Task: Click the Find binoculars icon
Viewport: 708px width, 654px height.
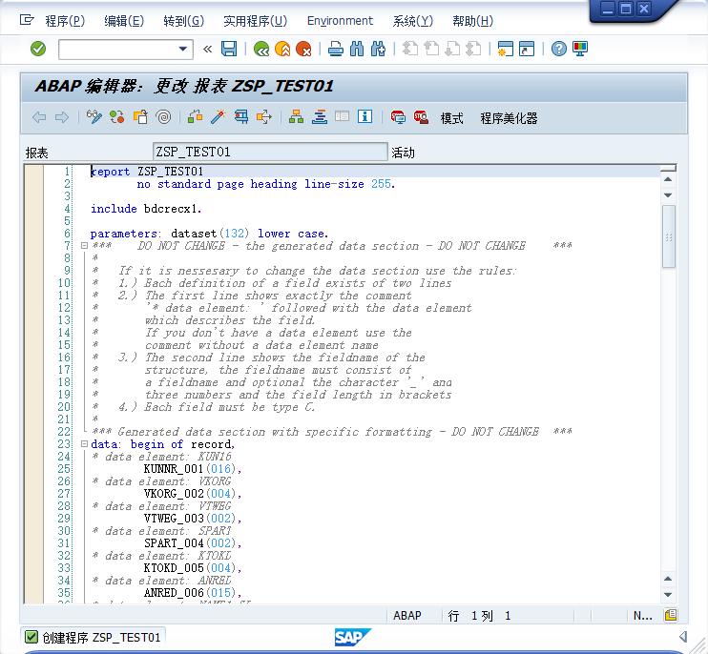Action: (357, 49)
